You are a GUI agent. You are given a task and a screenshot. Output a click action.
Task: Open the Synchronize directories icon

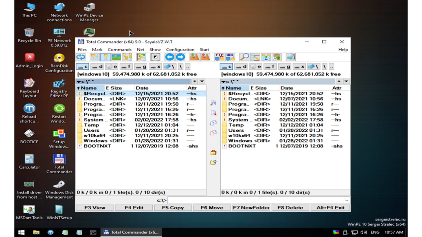(x=266, y=57)
